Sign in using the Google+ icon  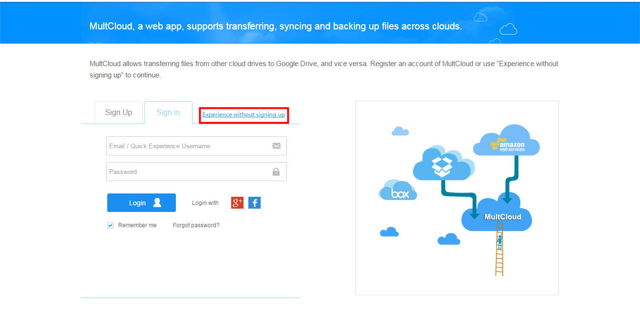pos(237,202)
